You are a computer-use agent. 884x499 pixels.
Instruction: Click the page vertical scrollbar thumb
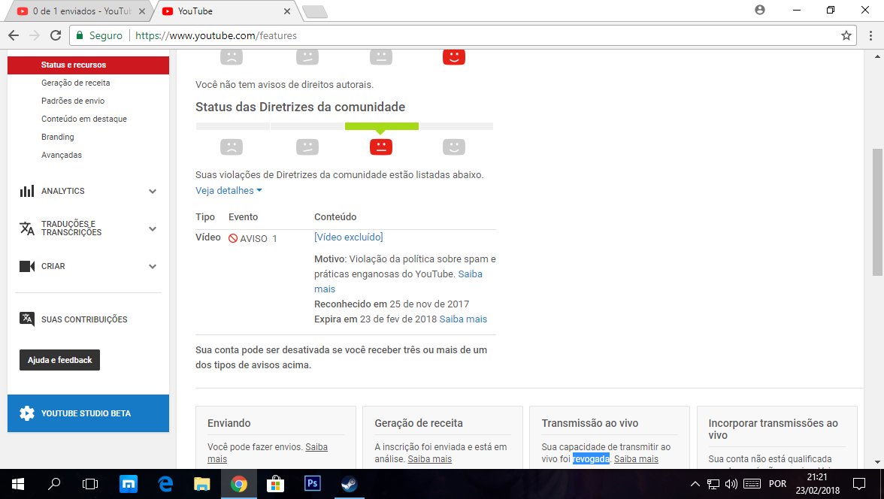click(877, 211)
